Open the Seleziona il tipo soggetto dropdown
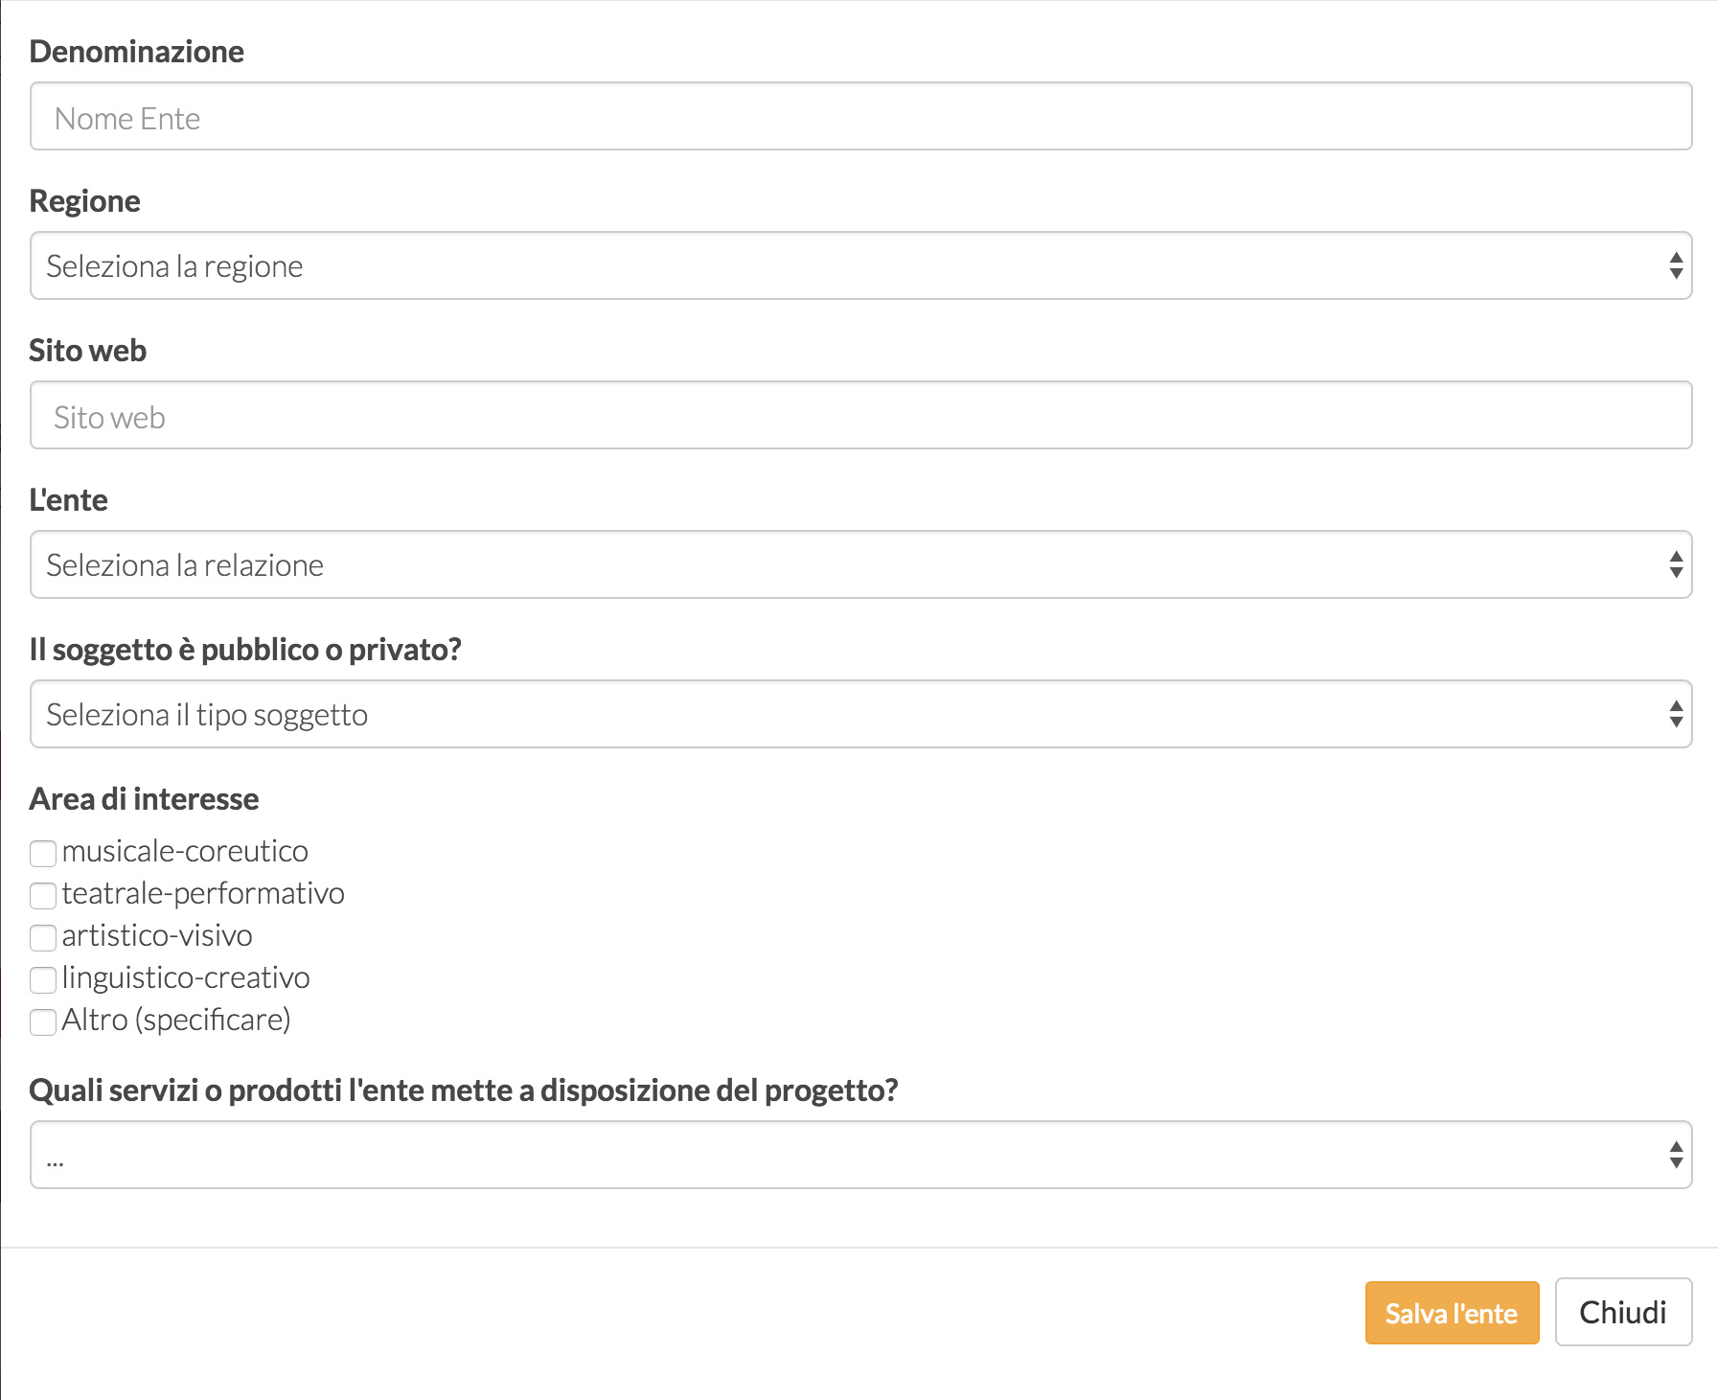 (860, 715)
